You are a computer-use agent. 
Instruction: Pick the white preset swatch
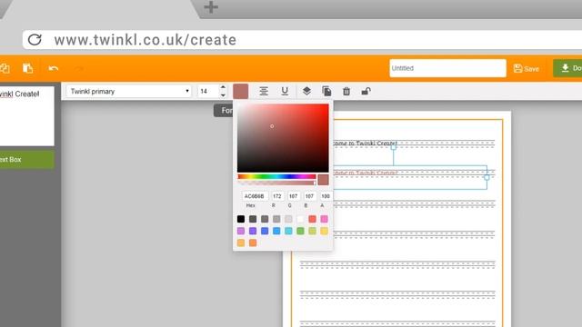click(300, 219)
